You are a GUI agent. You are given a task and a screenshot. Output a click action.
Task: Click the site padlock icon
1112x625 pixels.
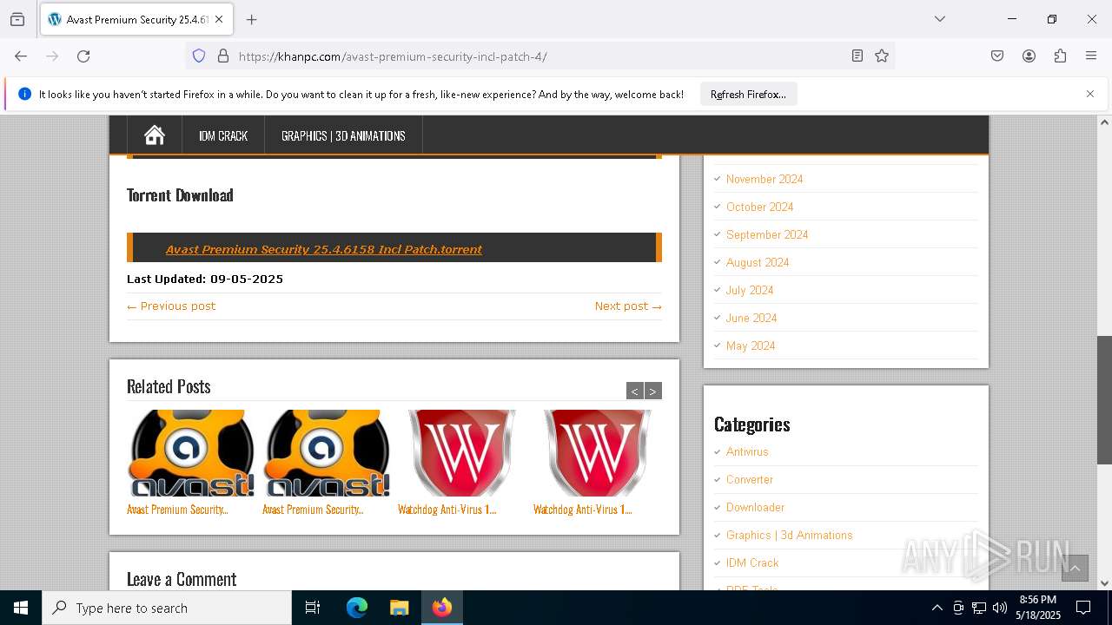tap(223, 56)
